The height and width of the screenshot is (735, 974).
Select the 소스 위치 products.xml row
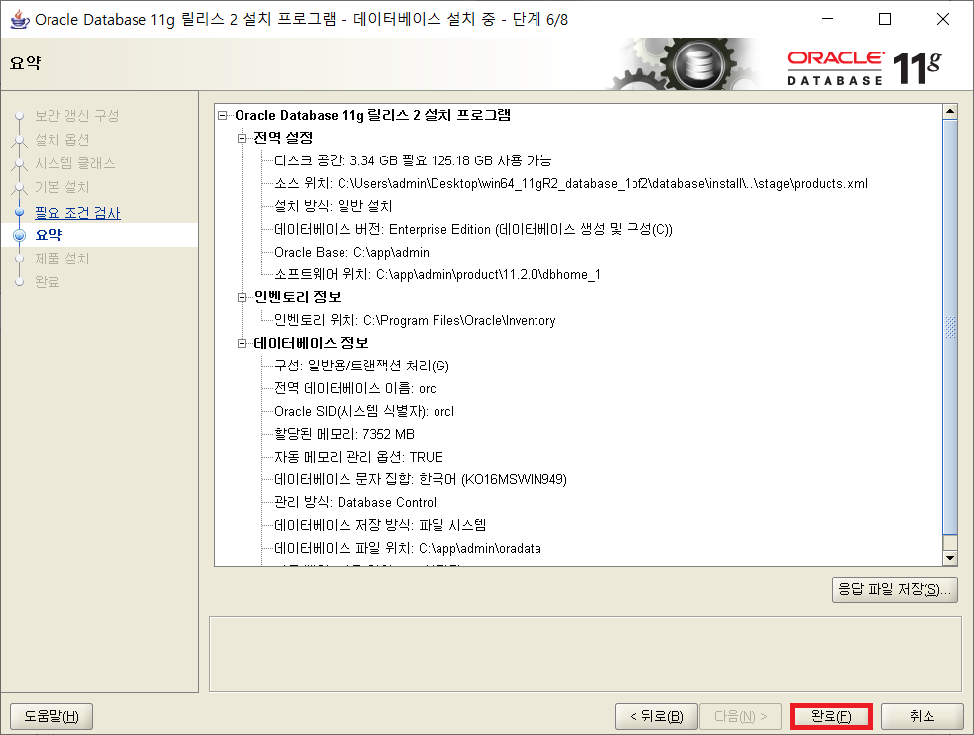571,184
